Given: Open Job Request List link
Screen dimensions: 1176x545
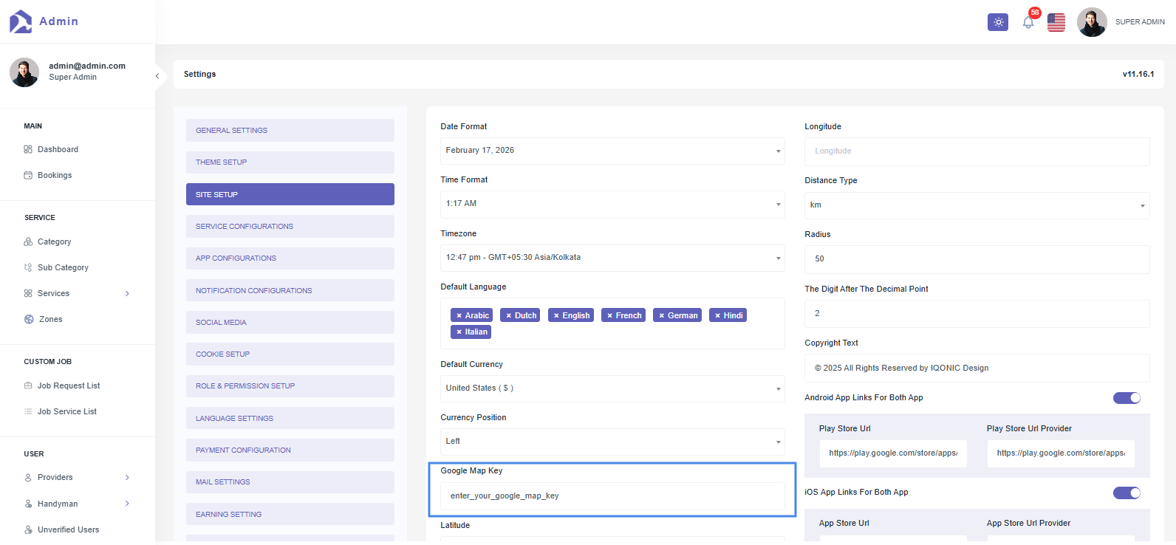Looking at the screenshot, I should [68, 385].
